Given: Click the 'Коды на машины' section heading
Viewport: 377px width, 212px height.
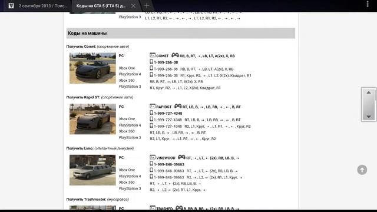Looking at the screenshot, I should pyautogui.click(x=87, y=33).
